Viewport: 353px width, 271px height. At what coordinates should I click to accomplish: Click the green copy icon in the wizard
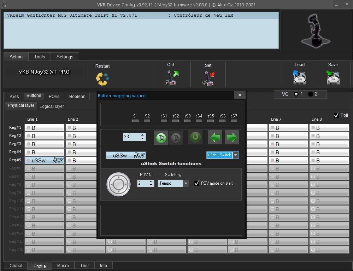coord(161,138)
